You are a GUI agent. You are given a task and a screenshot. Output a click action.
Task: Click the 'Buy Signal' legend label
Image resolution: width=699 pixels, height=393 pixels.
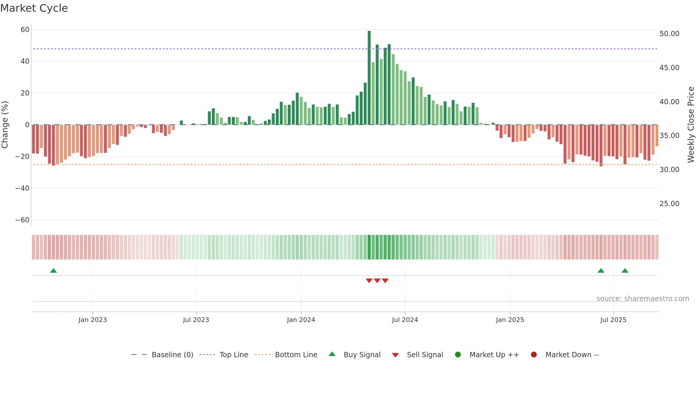click(x=362, y=355)
